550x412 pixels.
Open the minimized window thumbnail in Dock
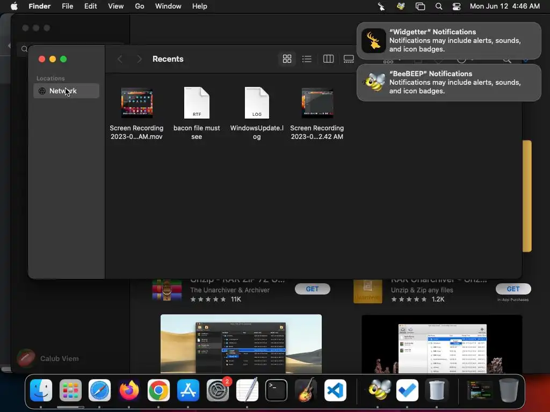click(480, 391)
